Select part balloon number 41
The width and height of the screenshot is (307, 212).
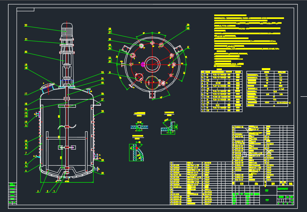point(188,47)
